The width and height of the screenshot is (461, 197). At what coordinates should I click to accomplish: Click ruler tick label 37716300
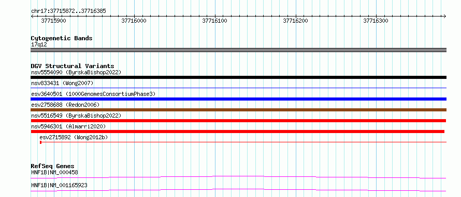coord(376,21)
